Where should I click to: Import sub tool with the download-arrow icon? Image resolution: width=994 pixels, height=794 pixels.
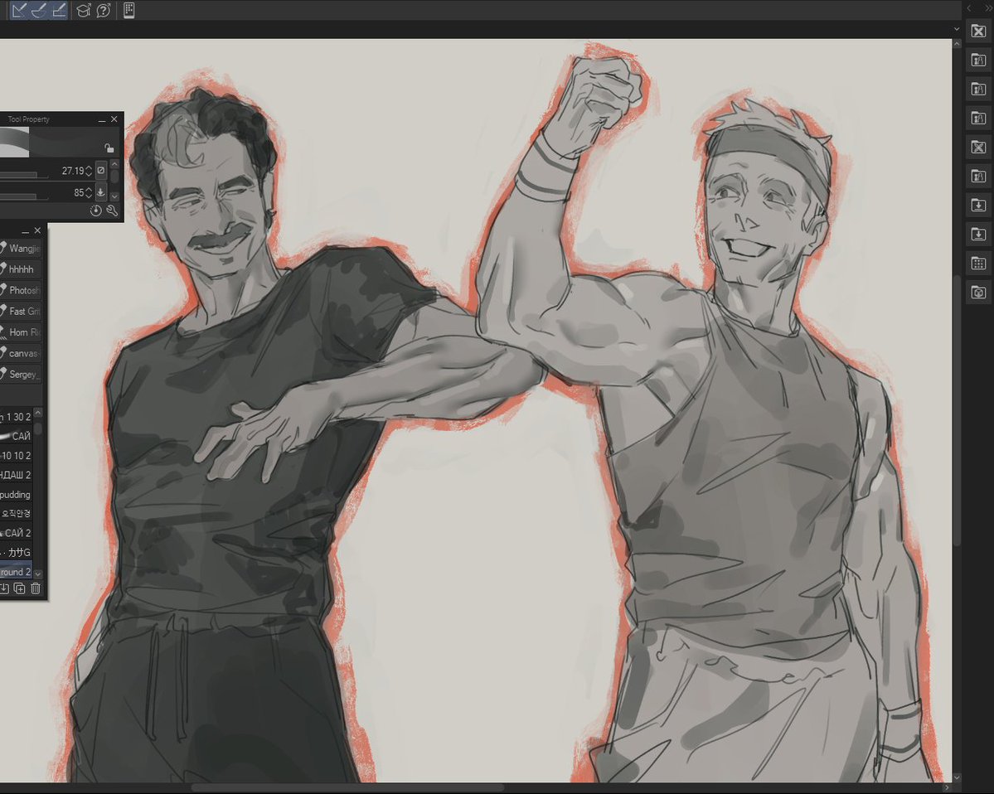(x=4, y=588)
